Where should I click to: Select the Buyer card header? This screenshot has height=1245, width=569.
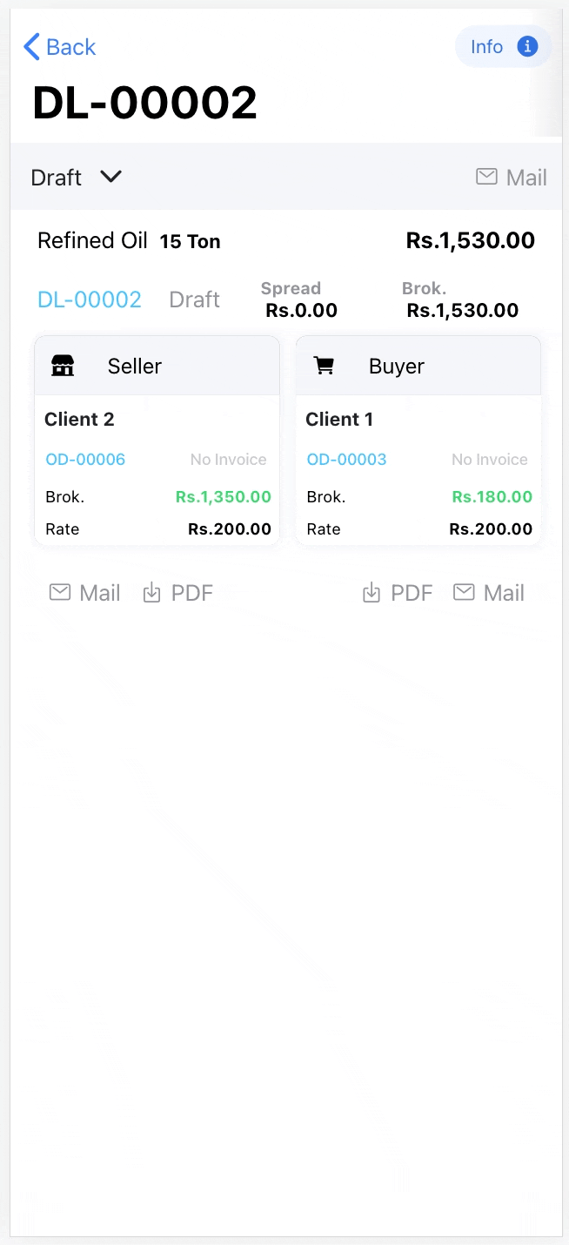tap(396, 366)
